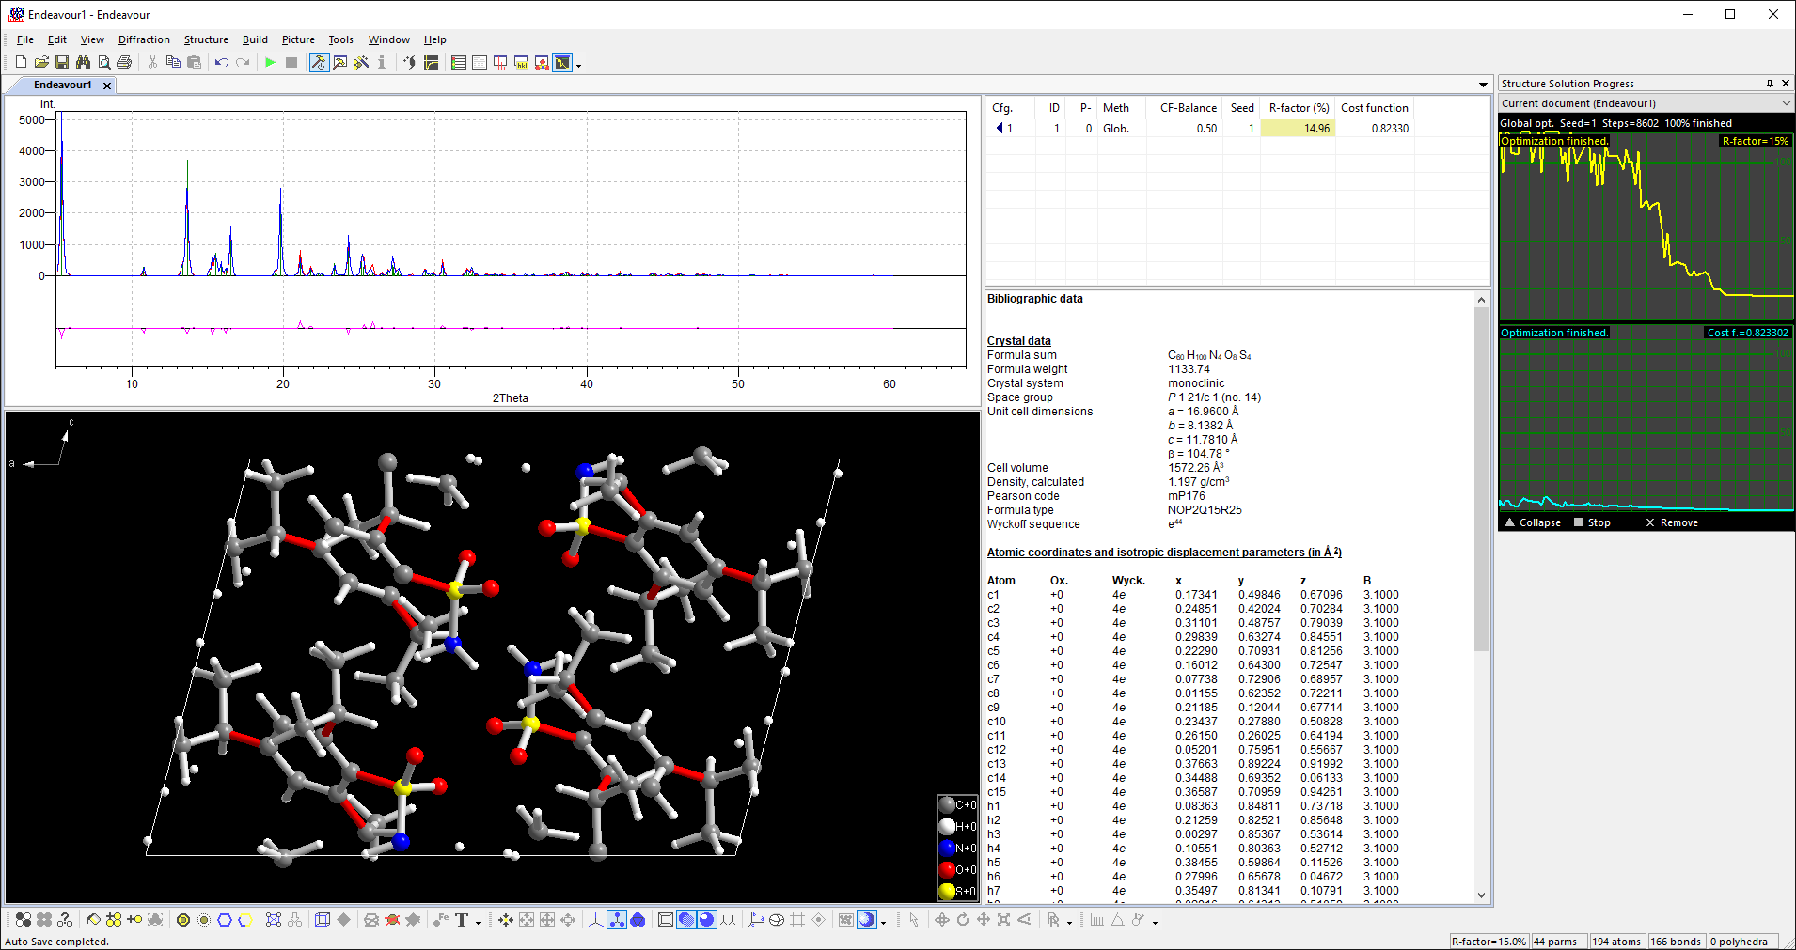The height and width of the screenshot is (950, 1796).
Task: Expand the Current document dropdown
Action: click(1786, 103)
